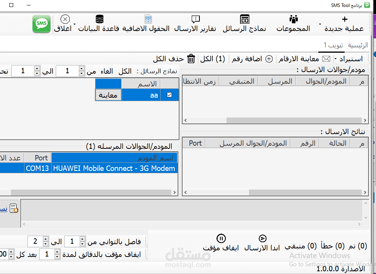The width and height of the screenshot is (376, 274).
Task: Click the plus icon for عملية جديدة
Action: point(345,19)
